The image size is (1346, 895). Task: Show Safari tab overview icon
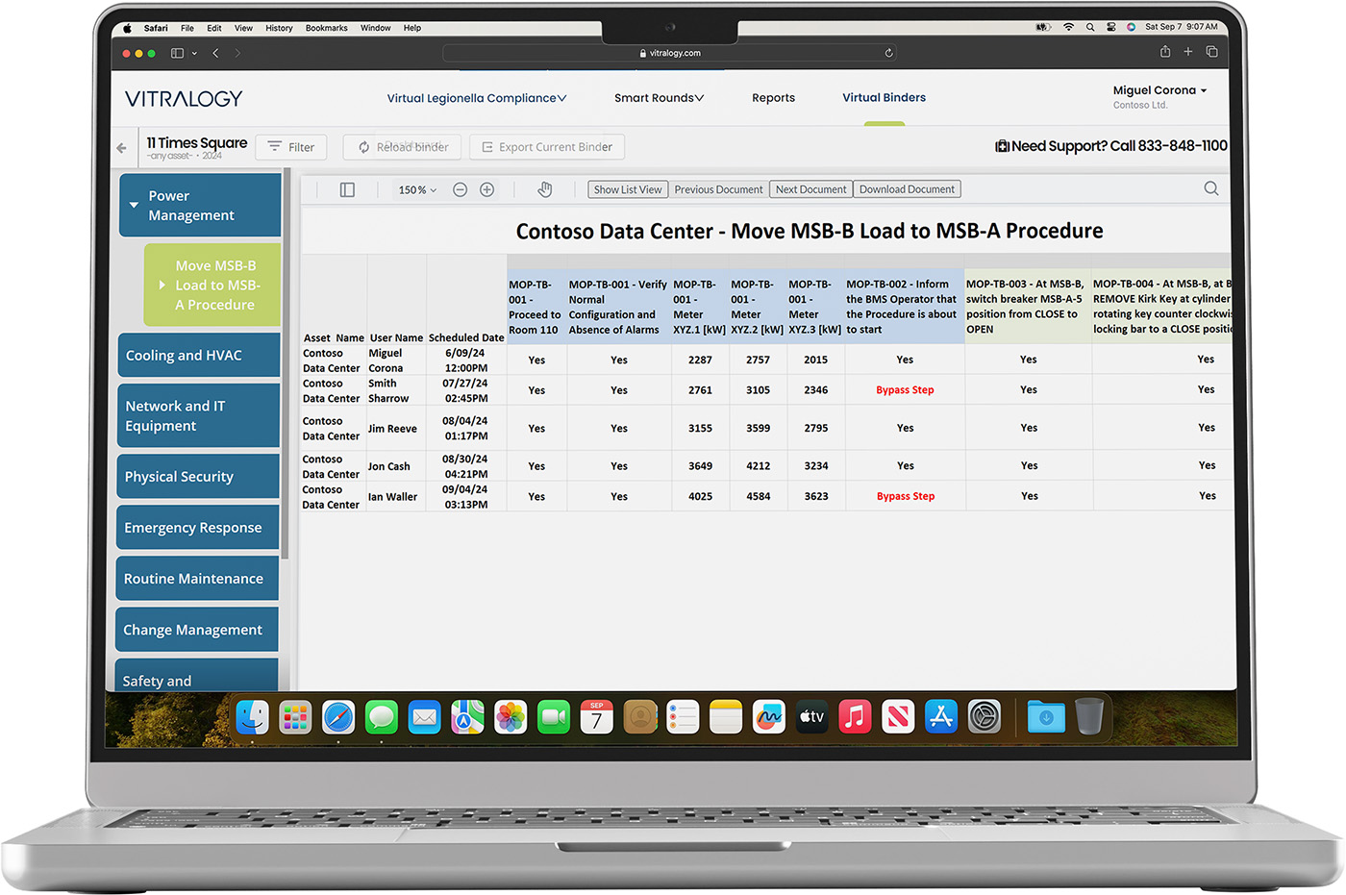point(1211,52)
